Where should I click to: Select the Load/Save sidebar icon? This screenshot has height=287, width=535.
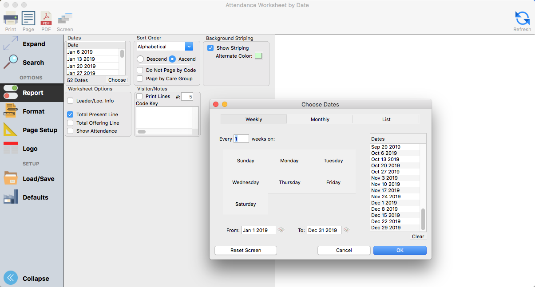[x=11, y=179]
